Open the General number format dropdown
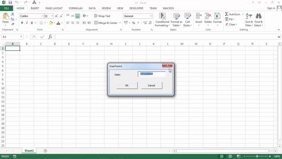 151,16
